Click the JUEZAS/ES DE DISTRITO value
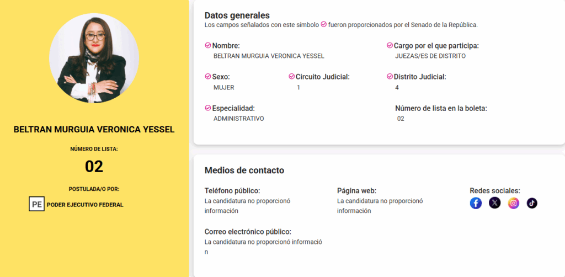 click(430, 56)
